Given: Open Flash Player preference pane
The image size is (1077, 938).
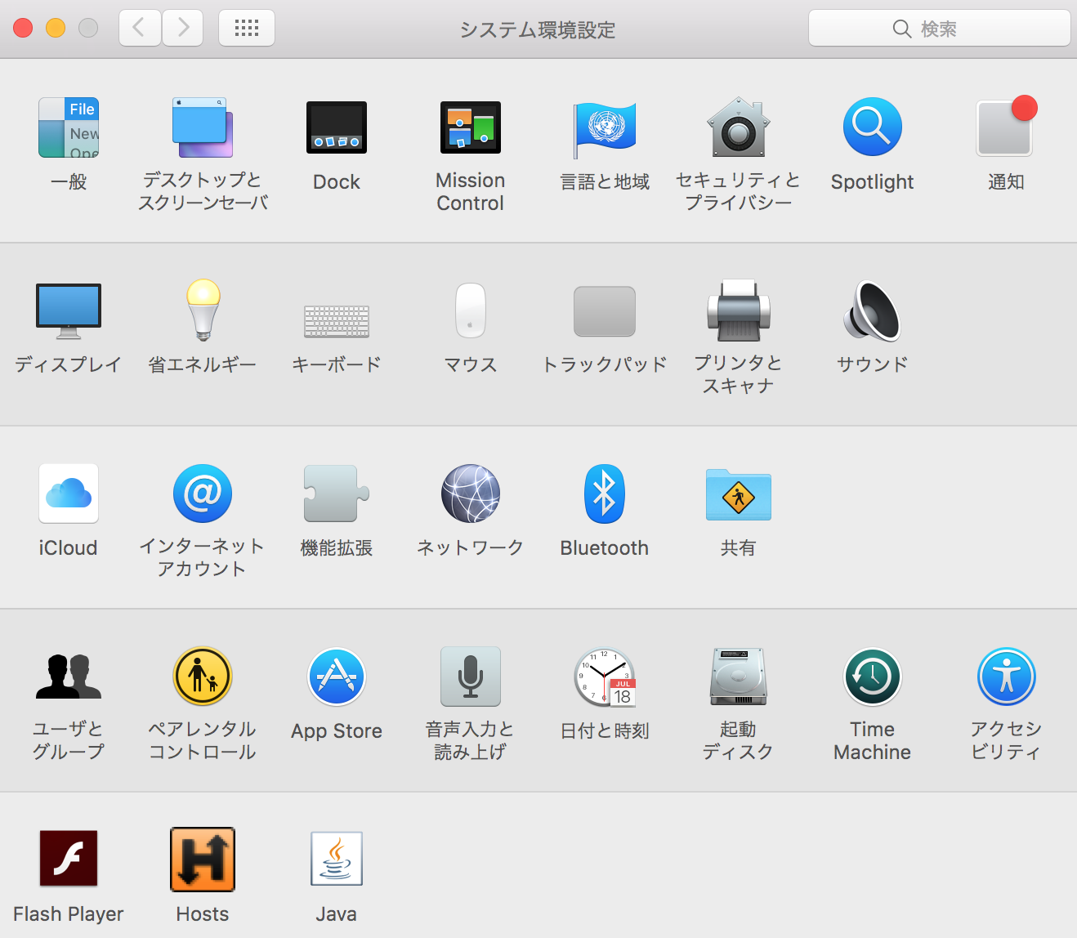Looking at the screenshot, I should pyautogui.click(x=69, y=859).
